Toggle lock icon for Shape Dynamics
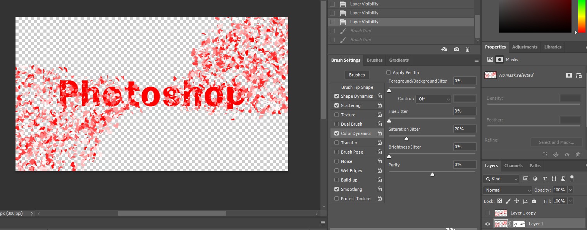The height and width of the screenshot is (230, 587). [380, 96]
